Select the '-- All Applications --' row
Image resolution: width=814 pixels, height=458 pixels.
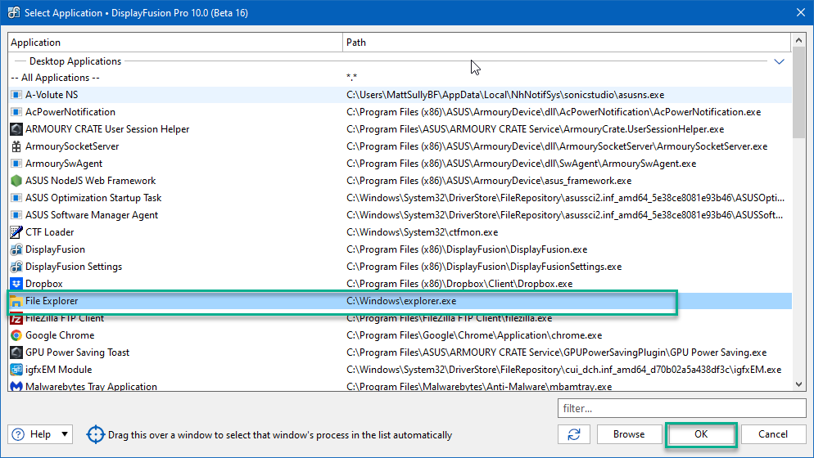[x=400, y=78]
